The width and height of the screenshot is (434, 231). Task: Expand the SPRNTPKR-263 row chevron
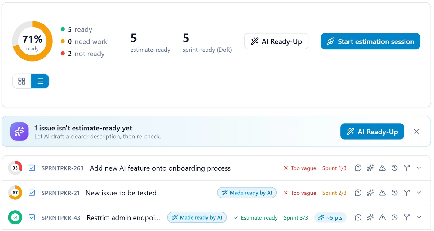tap(419, 168)
